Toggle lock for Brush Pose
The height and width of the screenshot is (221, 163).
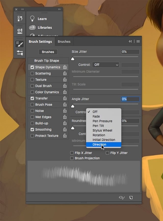pyautogui.click(x=65, y=104)
